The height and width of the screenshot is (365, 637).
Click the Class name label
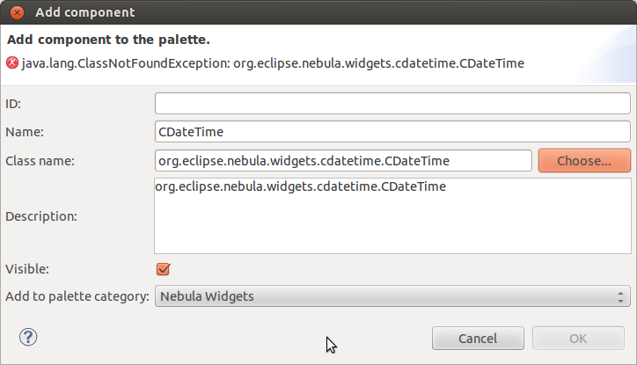(40, 161)
